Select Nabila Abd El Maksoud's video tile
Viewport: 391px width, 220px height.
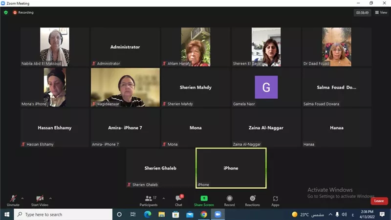(55, 47)
